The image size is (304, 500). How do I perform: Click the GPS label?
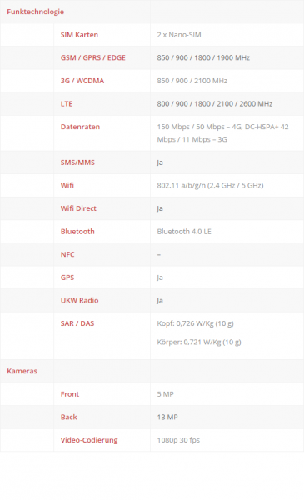pos(67,277)
